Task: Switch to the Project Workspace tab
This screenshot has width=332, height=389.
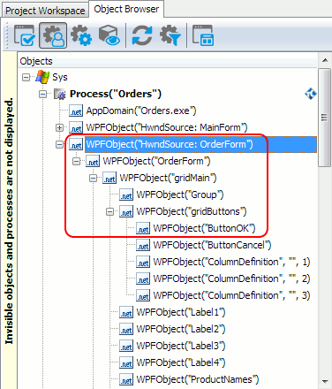Action: [x=45, y=11]
